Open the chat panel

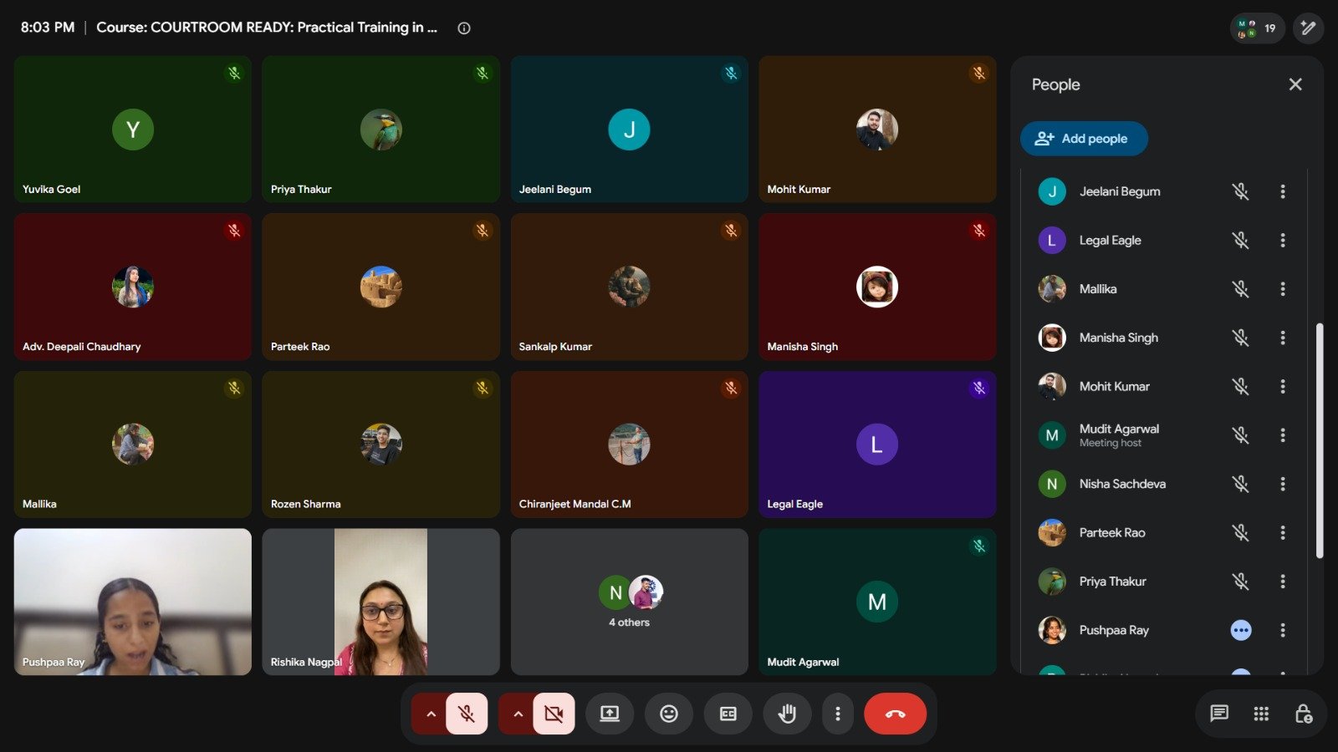(x=1219, y=714)
